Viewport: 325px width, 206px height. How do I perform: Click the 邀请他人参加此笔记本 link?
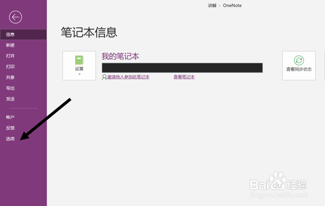tap(128, 77)
